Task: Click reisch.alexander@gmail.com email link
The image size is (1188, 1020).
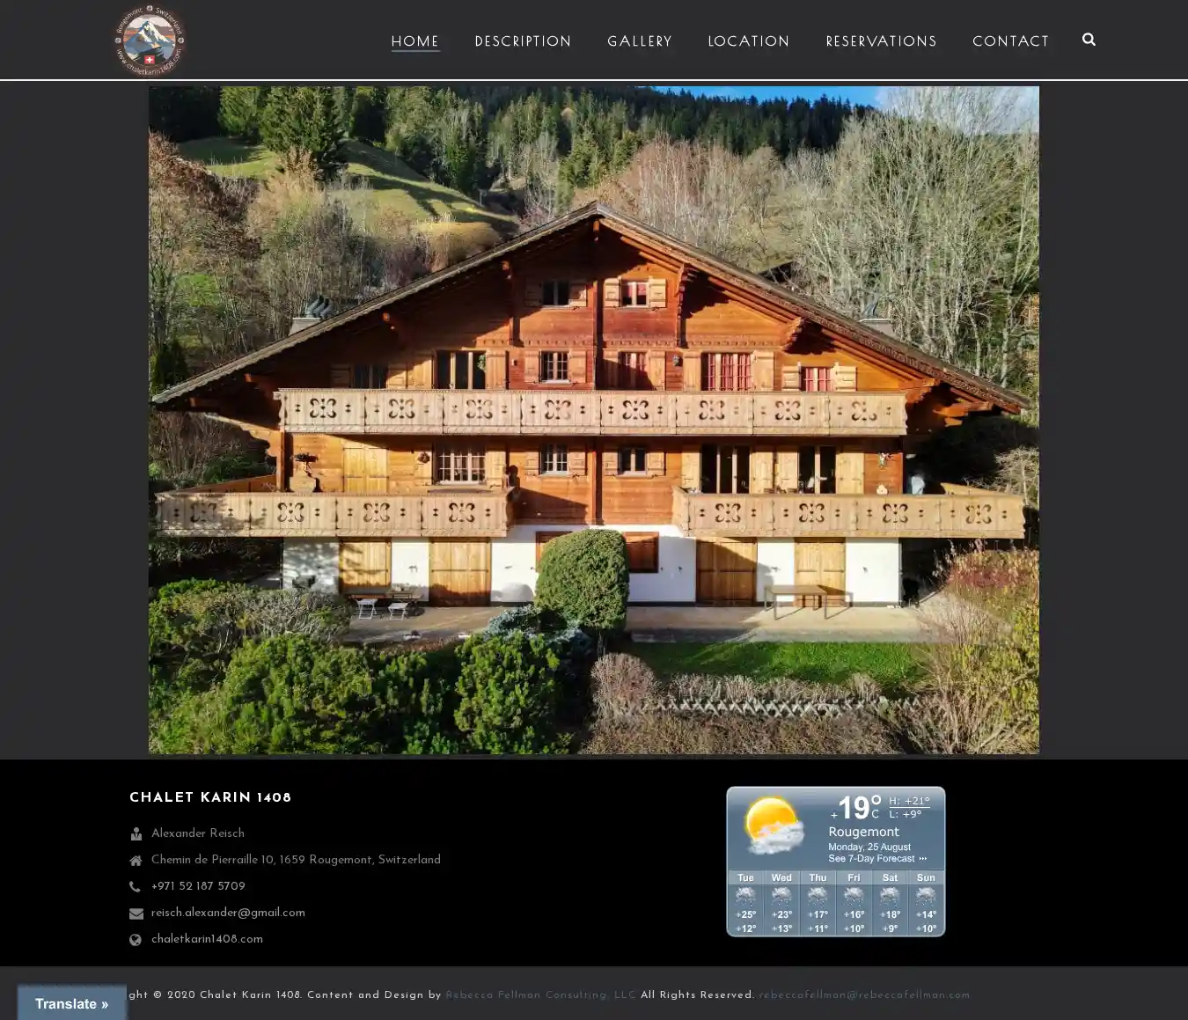Action: [228, 913]
